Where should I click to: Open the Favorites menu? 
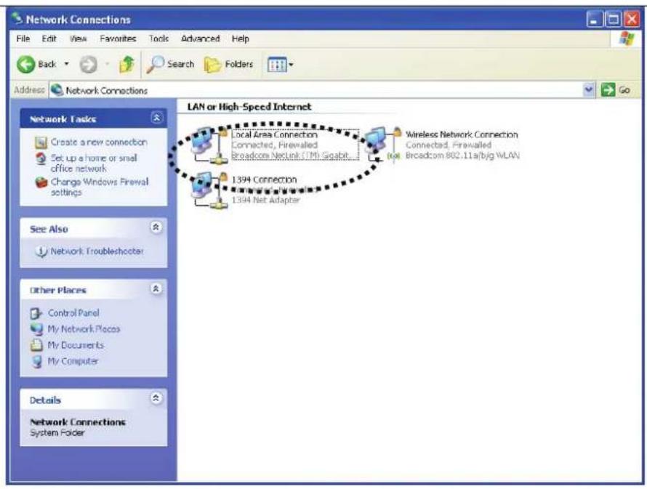click(118, 39)
